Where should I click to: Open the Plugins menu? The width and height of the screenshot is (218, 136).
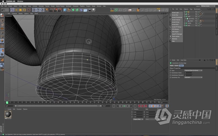(88, 6)
